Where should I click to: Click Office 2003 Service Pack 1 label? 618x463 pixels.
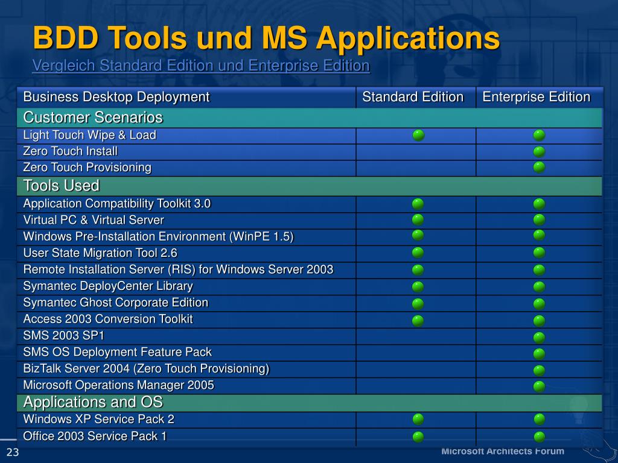[x=95, y=436]
